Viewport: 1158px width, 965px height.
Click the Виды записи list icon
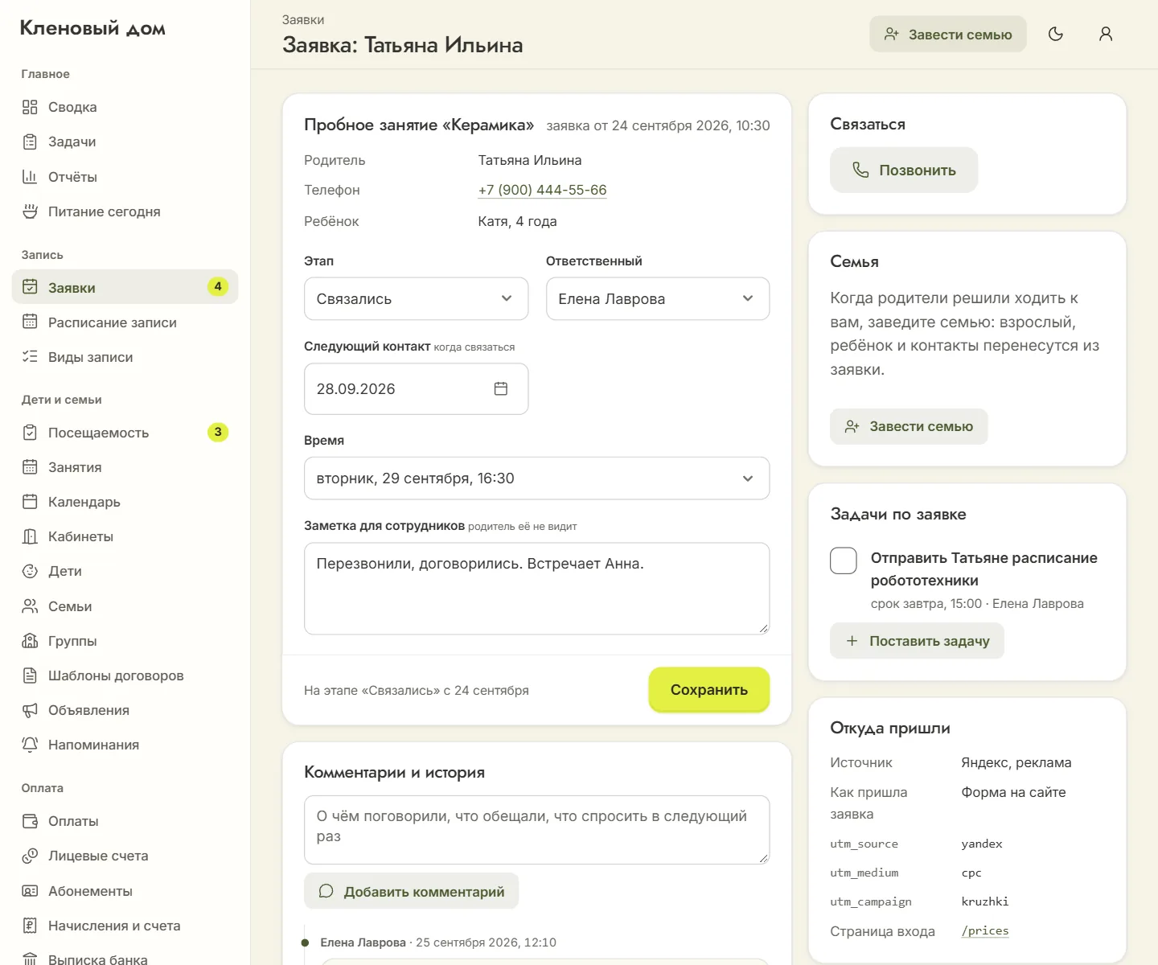[x=30, y=356]
